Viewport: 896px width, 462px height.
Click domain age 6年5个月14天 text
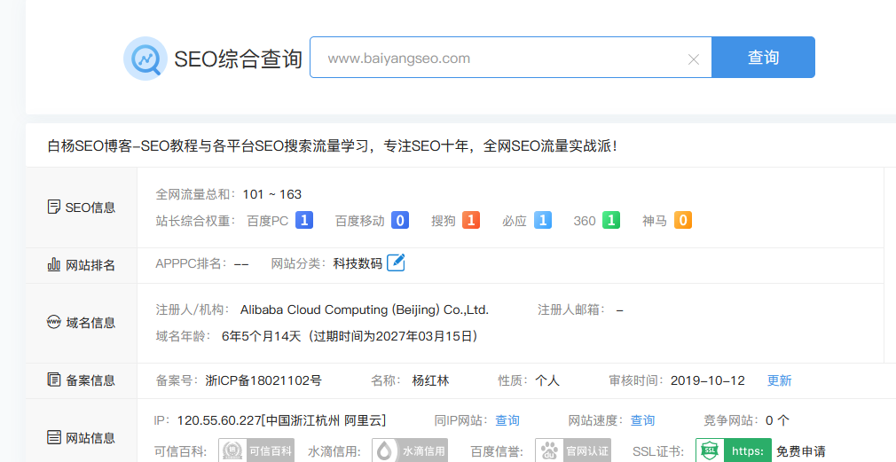point(261,336)
